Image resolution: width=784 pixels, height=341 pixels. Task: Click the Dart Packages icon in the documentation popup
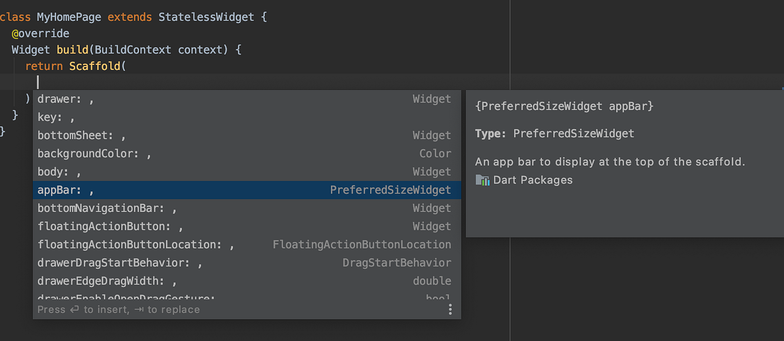pos(482,179)
